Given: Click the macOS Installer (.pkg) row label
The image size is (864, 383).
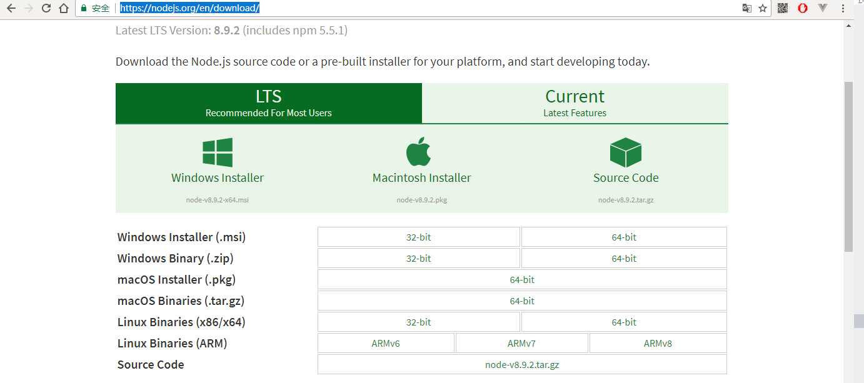Looking at the screenshot, I should click(176, 279).
